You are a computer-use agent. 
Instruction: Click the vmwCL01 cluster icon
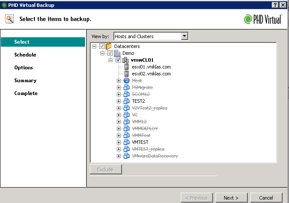coord(125,60)
